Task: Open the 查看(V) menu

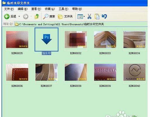Action: click(x=36, y=9)
